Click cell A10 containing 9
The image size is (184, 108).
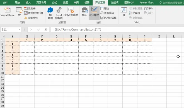[x=13, y=73]
